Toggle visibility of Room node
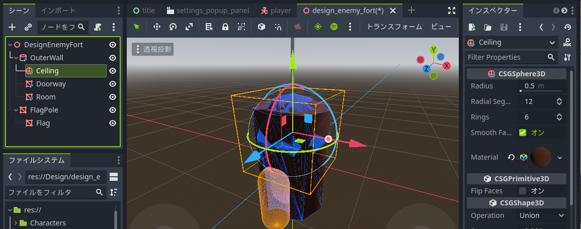Viewport: 581px width, 229px height. tap(113, 97)
